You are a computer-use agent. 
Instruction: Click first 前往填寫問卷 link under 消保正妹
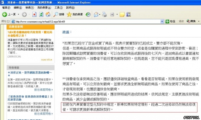tap(43, 90)
